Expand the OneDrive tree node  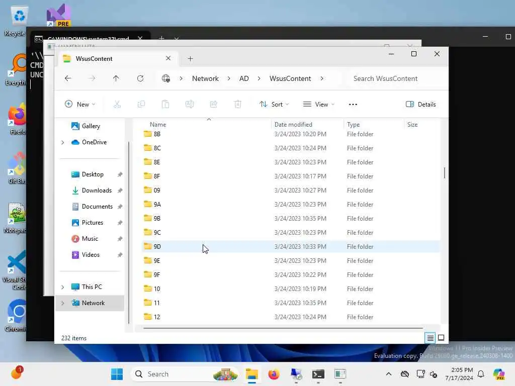pos(62,142)
